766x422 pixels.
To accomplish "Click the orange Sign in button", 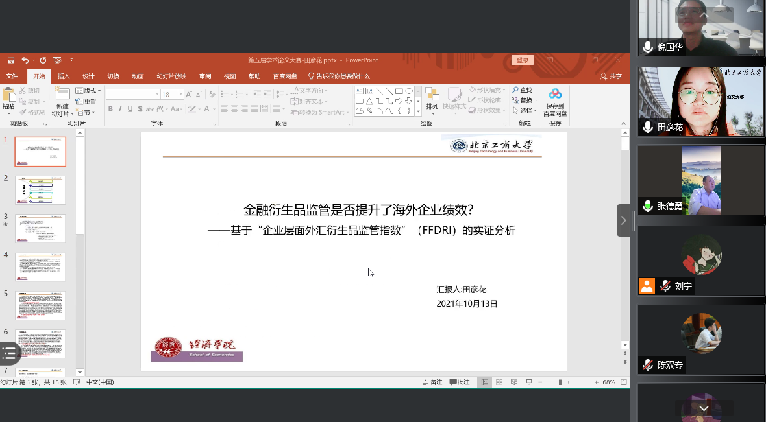I will coord(522,60).
